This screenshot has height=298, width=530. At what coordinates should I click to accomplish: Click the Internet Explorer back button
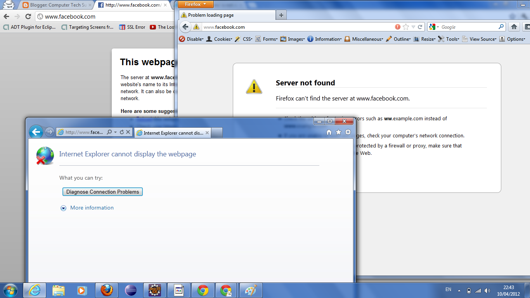click(x=36, y=132)
